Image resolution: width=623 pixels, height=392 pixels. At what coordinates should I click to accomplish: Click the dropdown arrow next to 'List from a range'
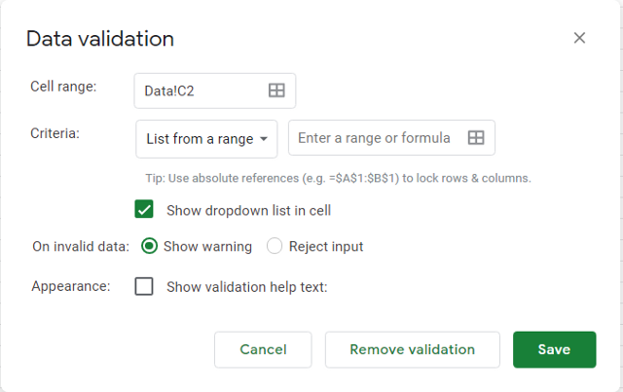click(264, 139)
